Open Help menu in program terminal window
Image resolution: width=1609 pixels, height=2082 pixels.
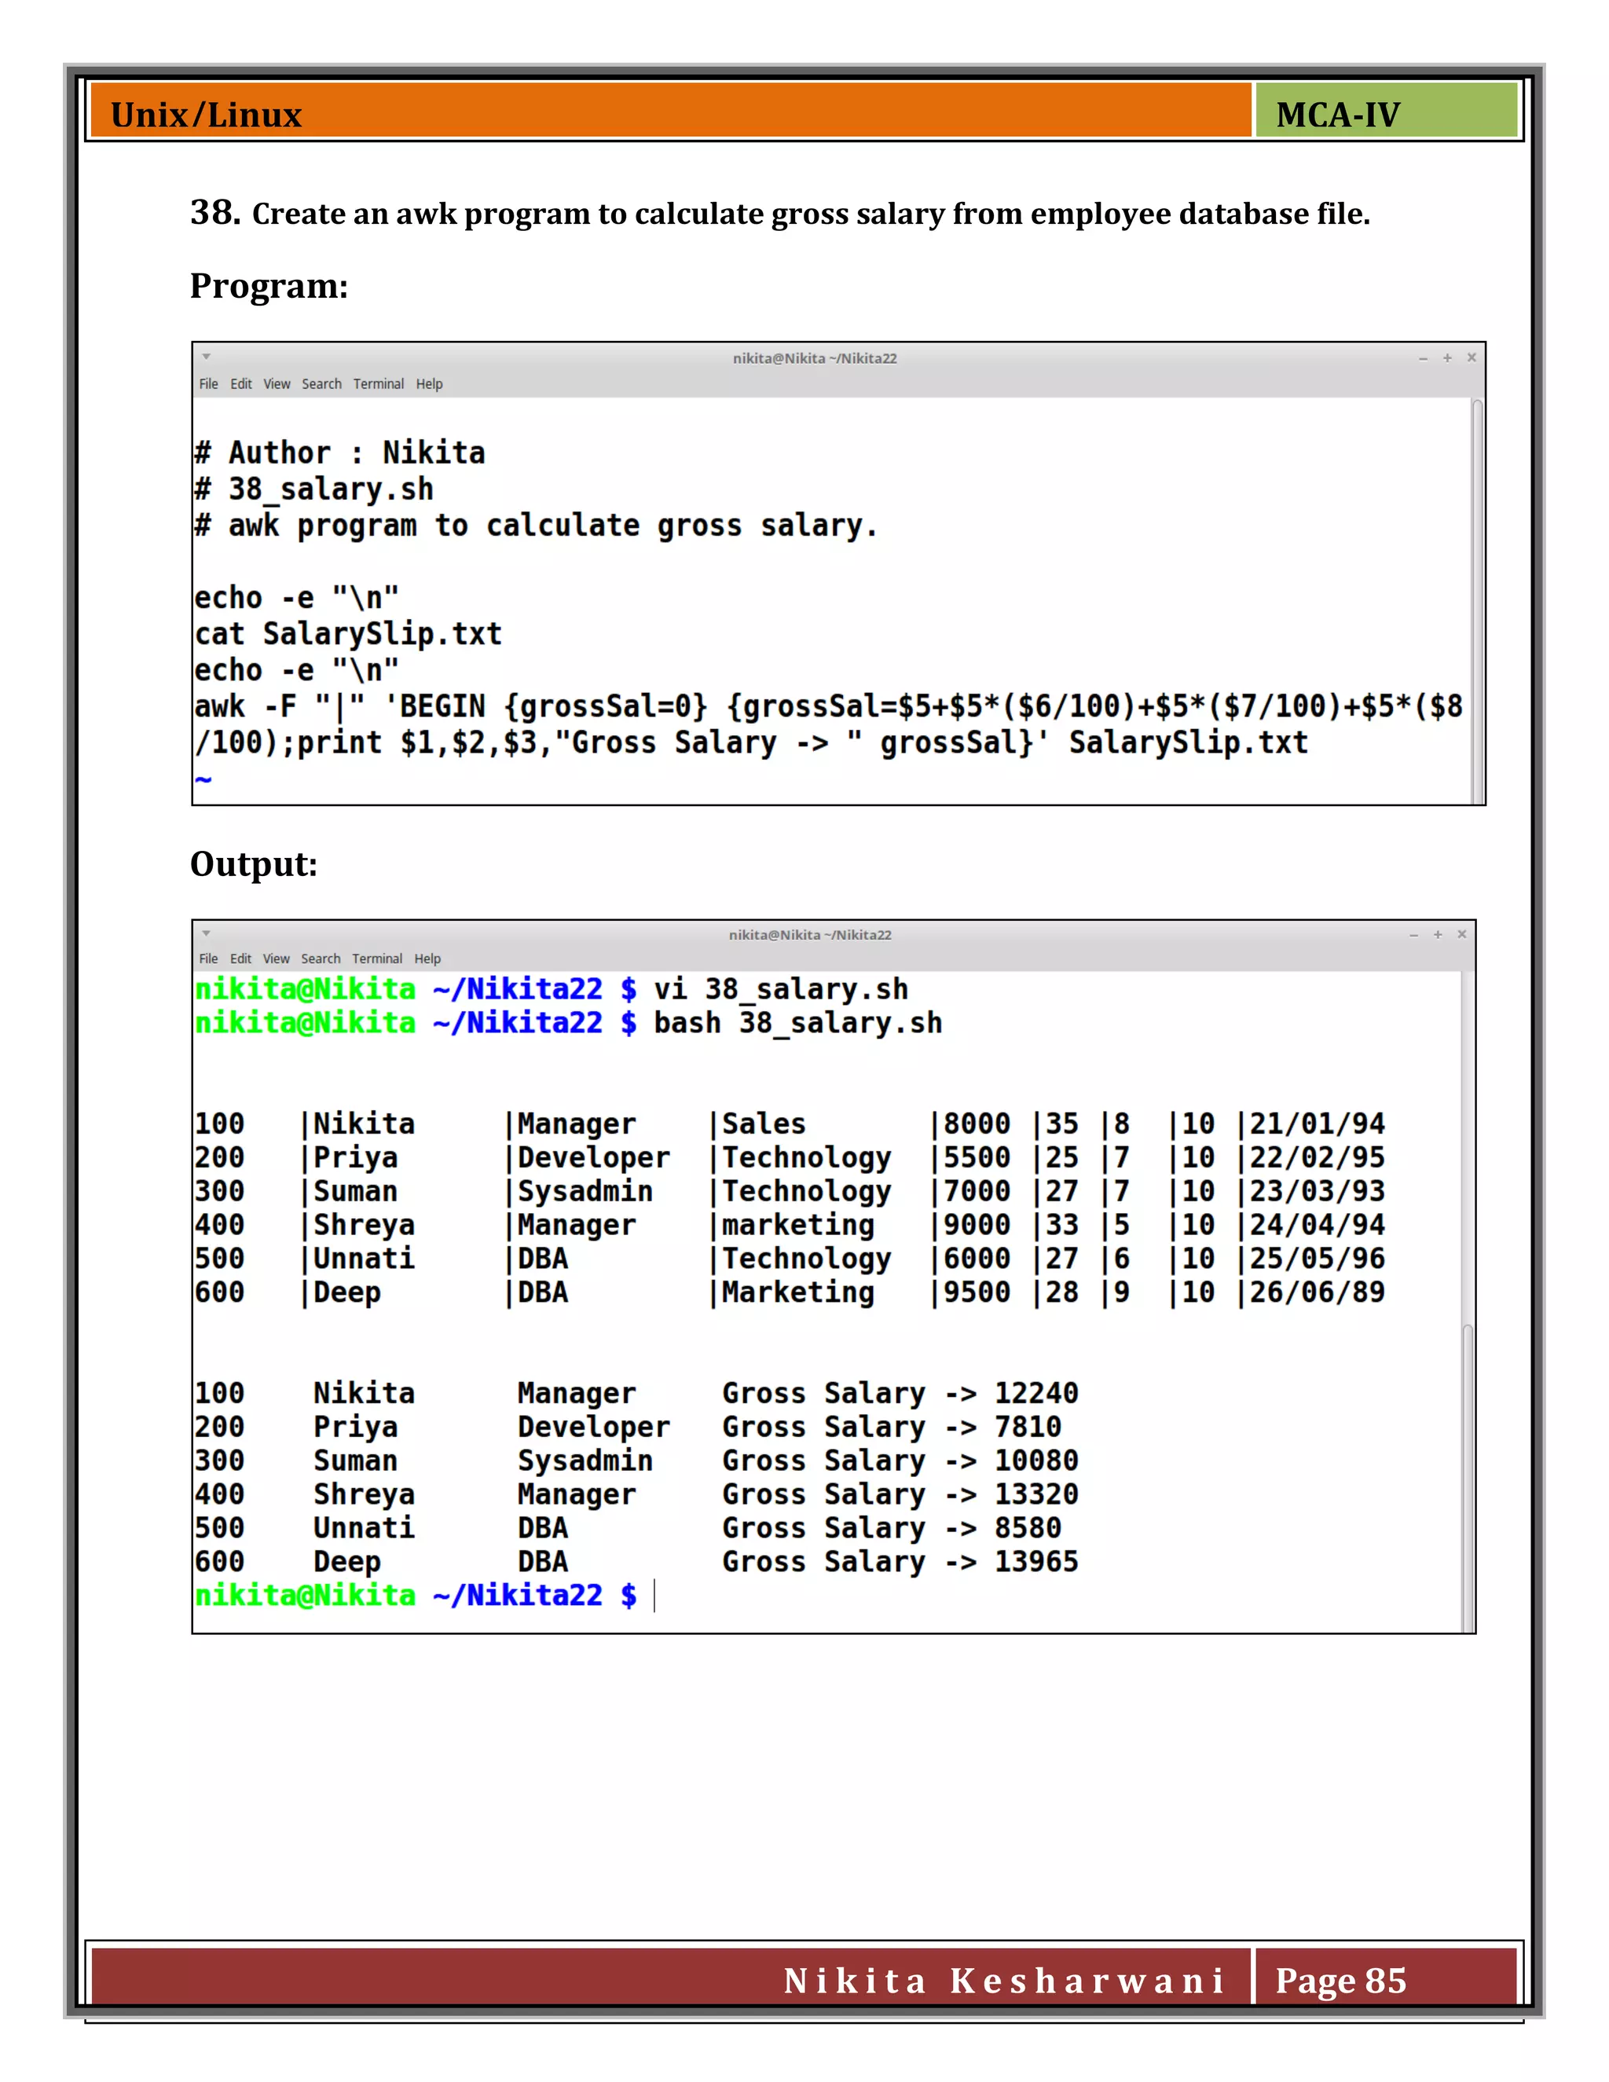(429, 384)
